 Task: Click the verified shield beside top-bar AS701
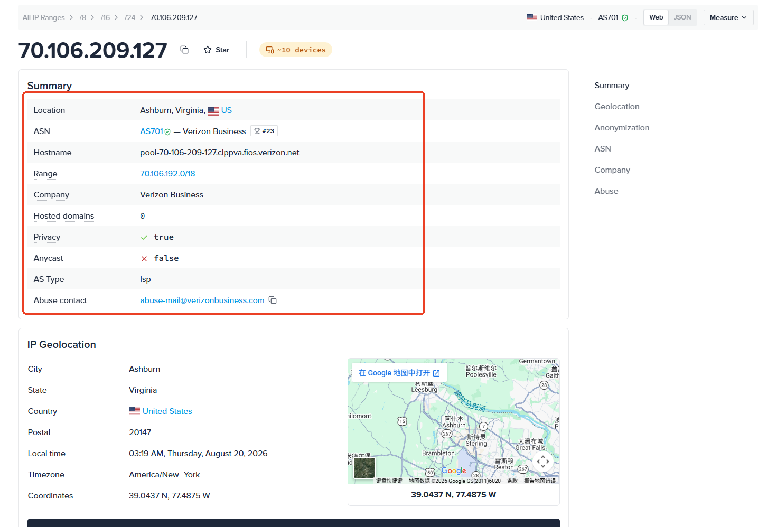[x=625, y=17]
